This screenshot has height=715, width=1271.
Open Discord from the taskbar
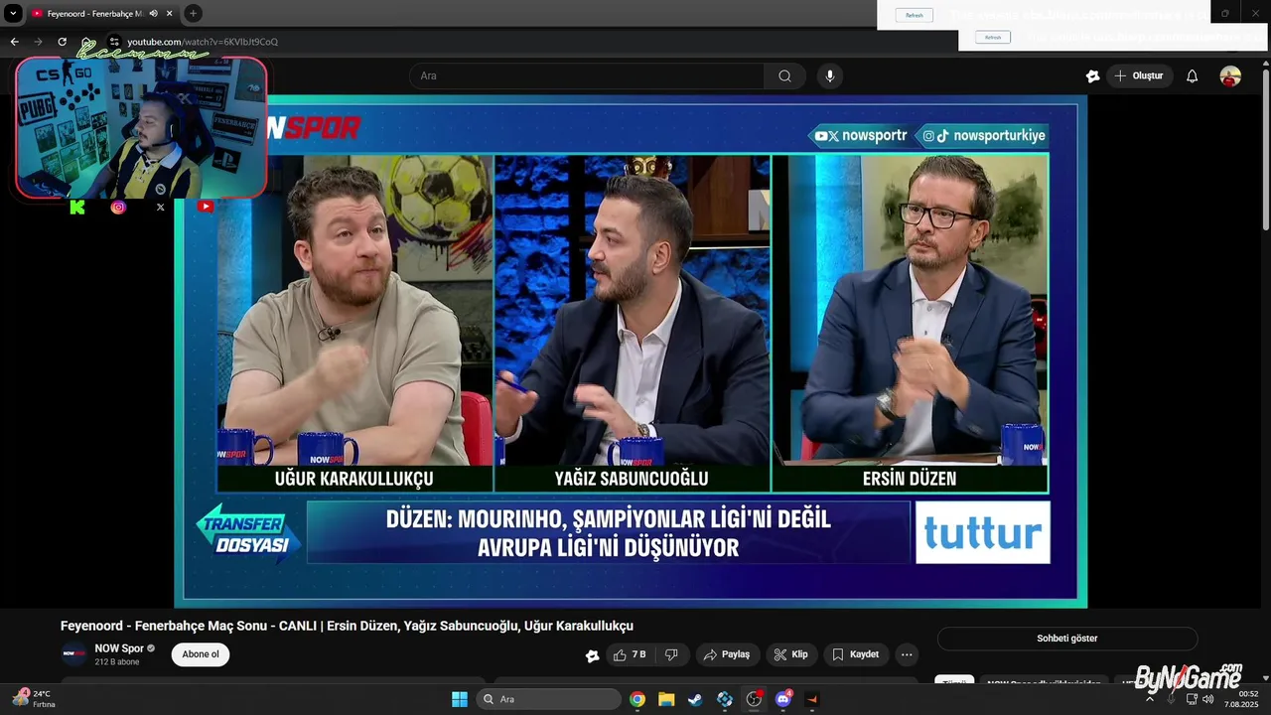[782, 699]
